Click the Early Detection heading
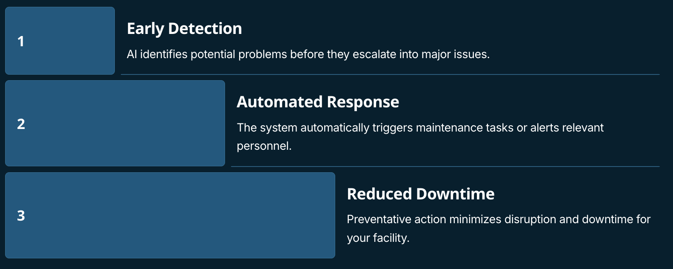 click(184, 28)
